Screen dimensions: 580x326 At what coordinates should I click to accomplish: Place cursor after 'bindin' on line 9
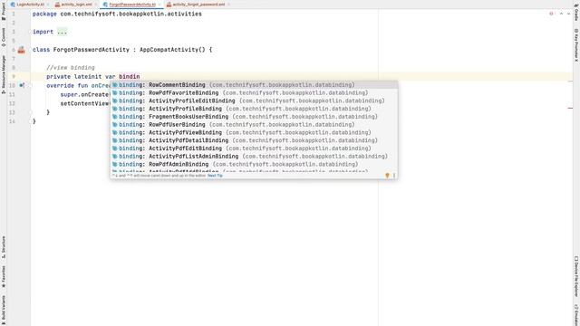(x=140, y=76)
